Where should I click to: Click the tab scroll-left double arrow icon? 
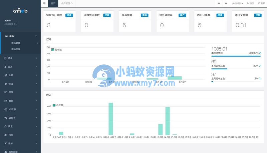pyautogui.click(x=219, y=3)
